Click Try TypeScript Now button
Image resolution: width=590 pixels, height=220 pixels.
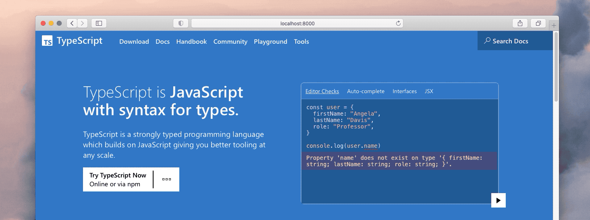tap(131, 179)
